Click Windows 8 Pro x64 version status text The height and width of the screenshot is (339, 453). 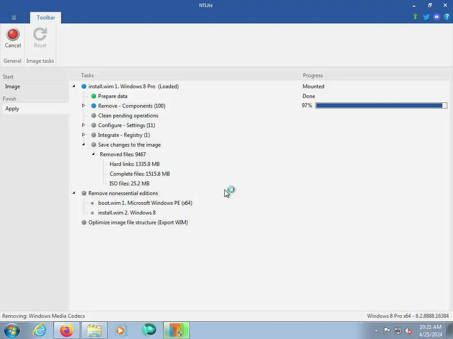pos(407,316)
